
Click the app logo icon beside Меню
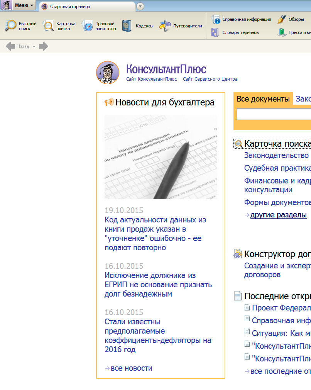coord(6,5)
